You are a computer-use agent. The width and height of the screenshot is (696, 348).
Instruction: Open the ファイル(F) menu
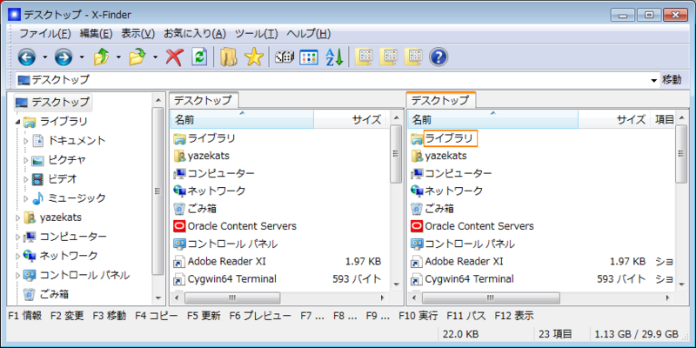(x=45, y=34)
